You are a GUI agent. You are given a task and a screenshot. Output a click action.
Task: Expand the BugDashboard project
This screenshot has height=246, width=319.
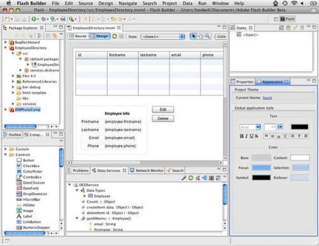[6, 42]
